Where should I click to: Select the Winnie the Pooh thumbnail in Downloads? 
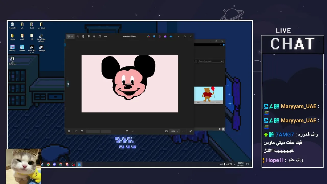pos(208,95)
